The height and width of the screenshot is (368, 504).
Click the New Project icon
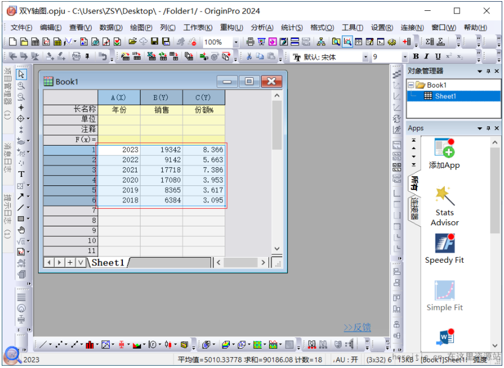pyautogui.click(x=13, y=42)
